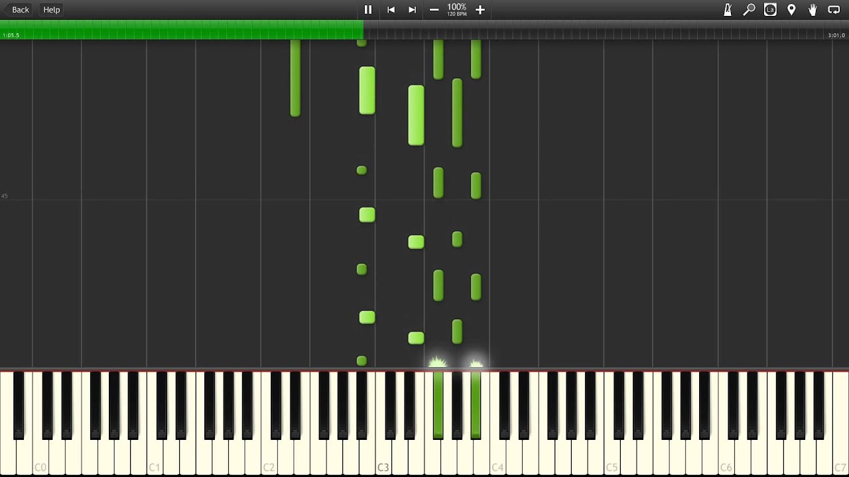Click the 100% 120 BPM speed display
Viewport: 849px width, 477px height.
[456, 10]
